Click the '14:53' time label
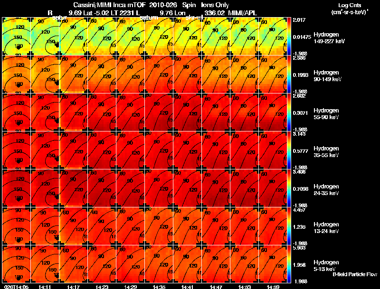Viewport: 380px width, 289px height. click(245, 287)
